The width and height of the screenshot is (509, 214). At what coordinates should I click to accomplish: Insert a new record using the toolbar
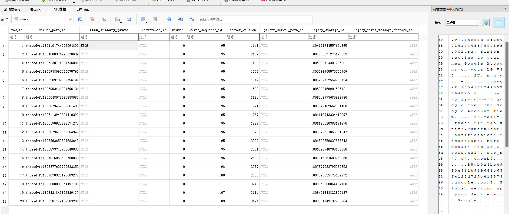(144, 19)
